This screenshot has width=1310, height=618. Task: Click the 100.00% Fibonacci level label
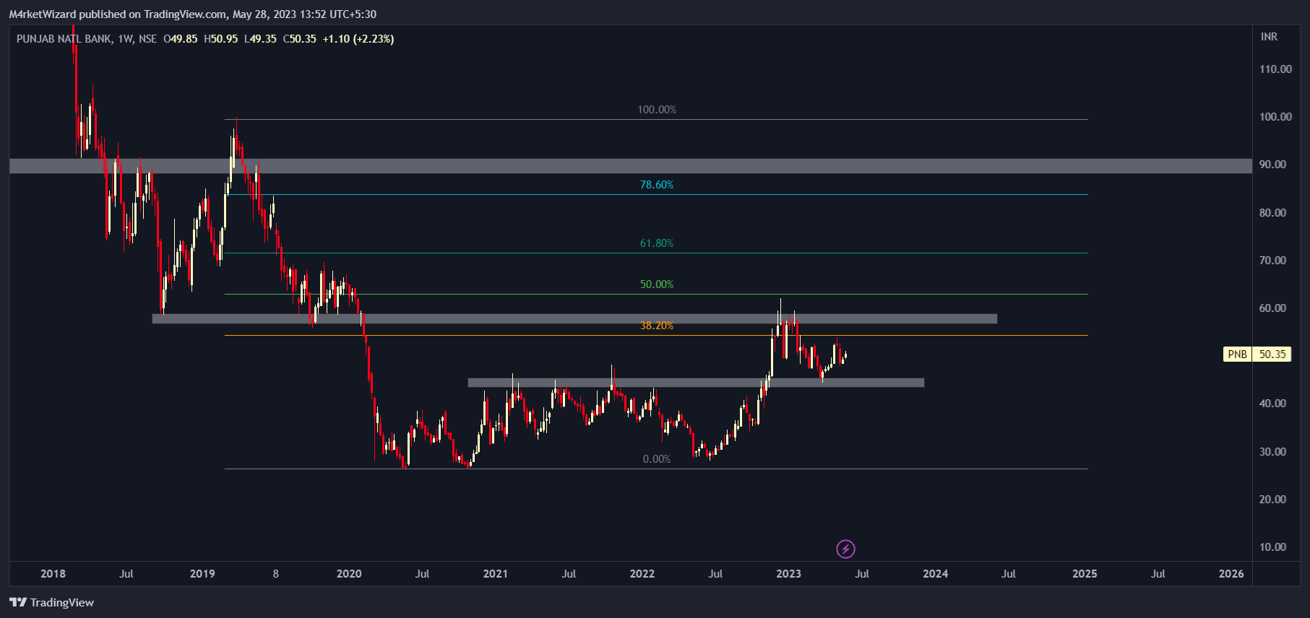click(x=657, y=110)
